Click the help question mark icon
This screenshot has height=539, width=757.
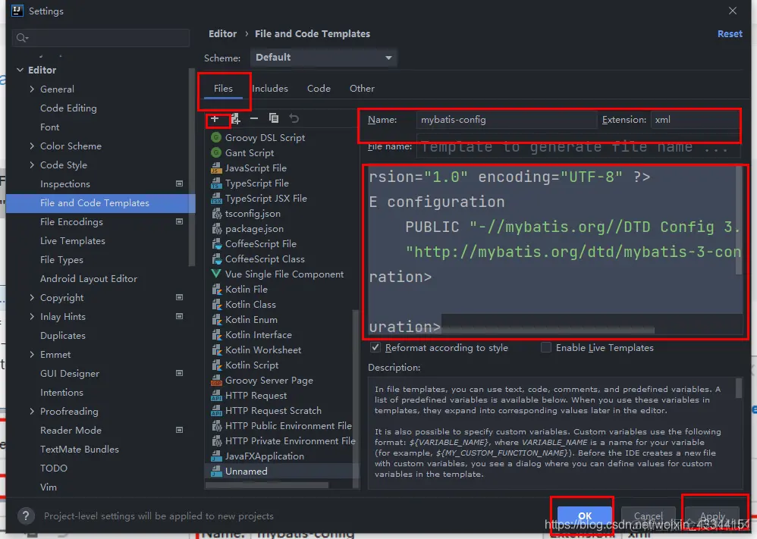(x=26, y=515)
